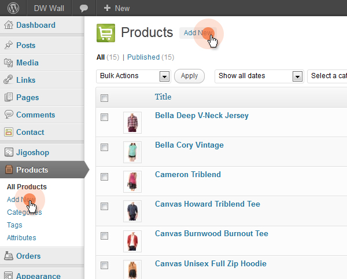The height and width of the screenshot is (279, 347).
Task: Click the Contact form icon
Action: pos(9,132)
